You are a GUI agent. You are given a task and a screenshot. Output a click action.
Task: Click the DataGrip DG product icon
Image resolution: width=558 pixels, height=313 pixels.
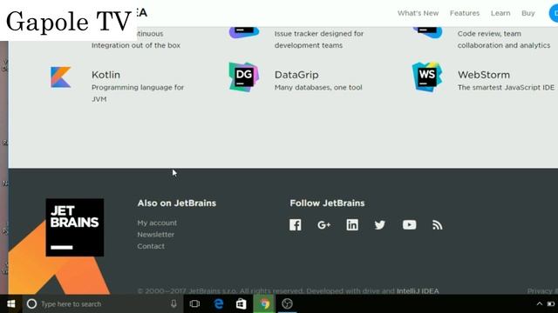pos(244,77)
